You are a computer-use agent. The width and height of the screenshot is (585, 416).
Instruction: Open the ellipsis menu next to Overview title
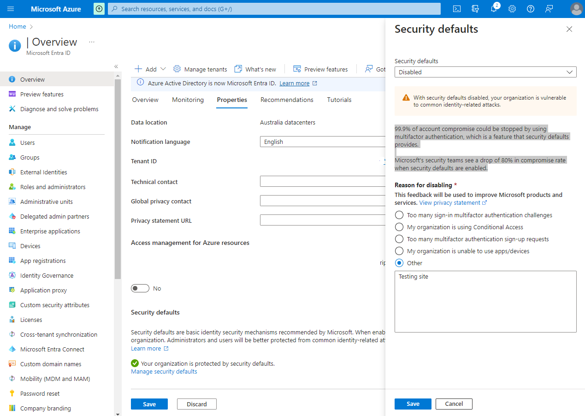[92, 42]
